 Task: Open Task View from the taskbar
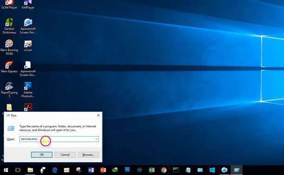[x=18, y=170]
